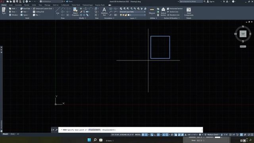Toggle object snap tracking in status bar
254x143 pixels.
click(x=164, y=135)
